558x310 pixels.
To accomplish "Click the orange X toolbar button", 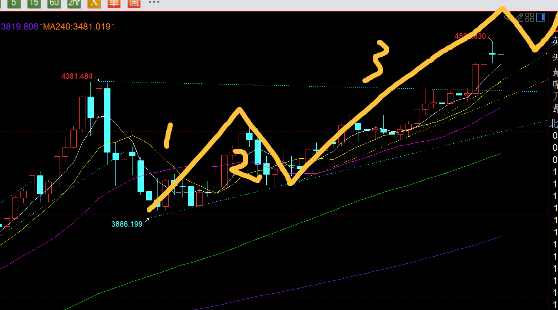I will point(94,3).
